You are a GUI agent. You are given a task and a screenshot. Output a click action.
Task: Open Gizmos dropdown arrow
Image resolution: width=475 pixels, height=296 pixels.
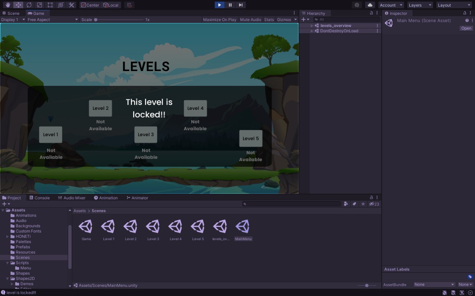(295, 20)
